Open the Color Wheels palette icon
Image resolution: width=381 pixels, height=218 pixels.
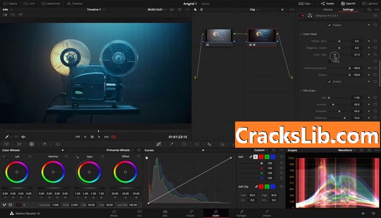(x=32, y=144)
